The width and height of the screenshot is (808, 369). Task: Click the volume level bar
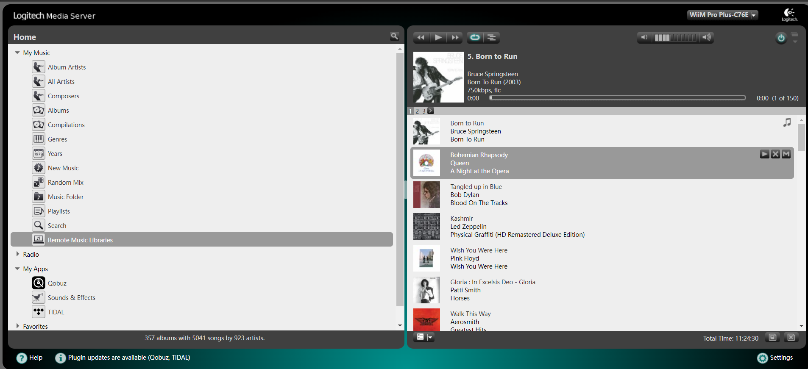tap(675, 38)
